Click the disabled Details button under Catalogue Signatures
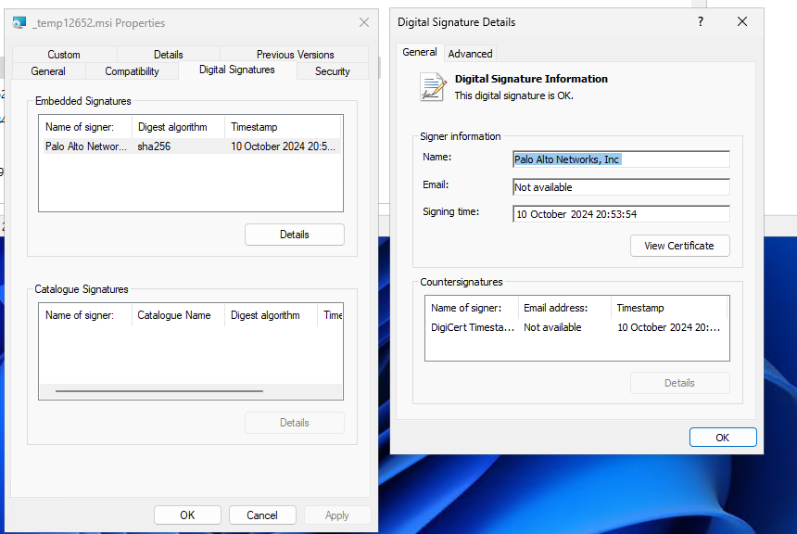The width and height of the screenshot is (797, 534). 295,423
